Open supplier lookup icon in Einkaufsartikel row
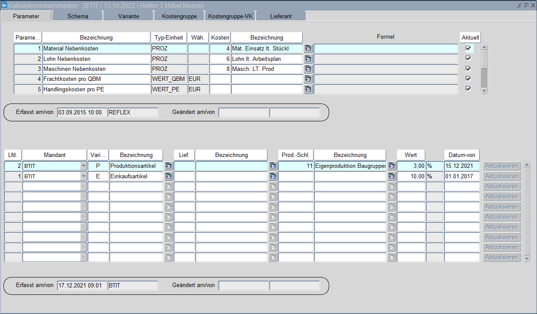The height and width of the screenshot is (314, 537). [x=273, y=176]
